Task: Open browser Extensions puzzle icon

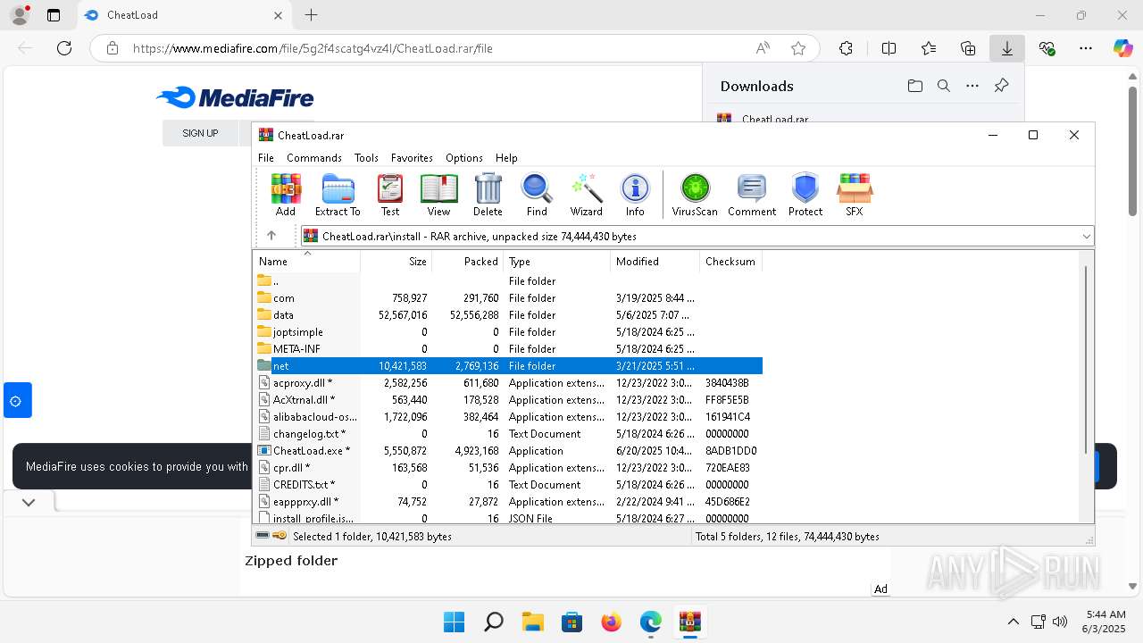Action: 846,48
